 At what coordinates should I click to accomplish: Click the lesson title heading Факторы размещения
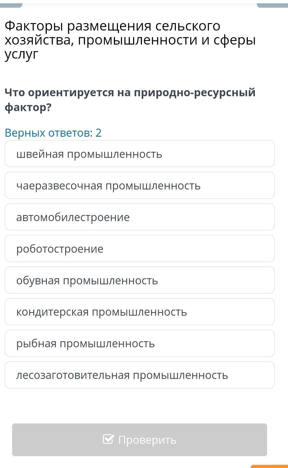(x=130, y=40)
